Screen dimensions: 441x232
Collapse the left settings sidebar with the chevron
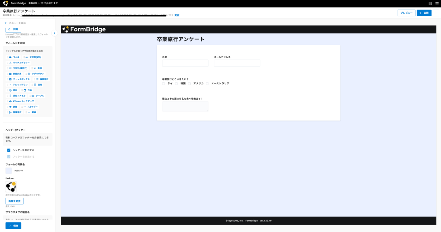(55, 33)
